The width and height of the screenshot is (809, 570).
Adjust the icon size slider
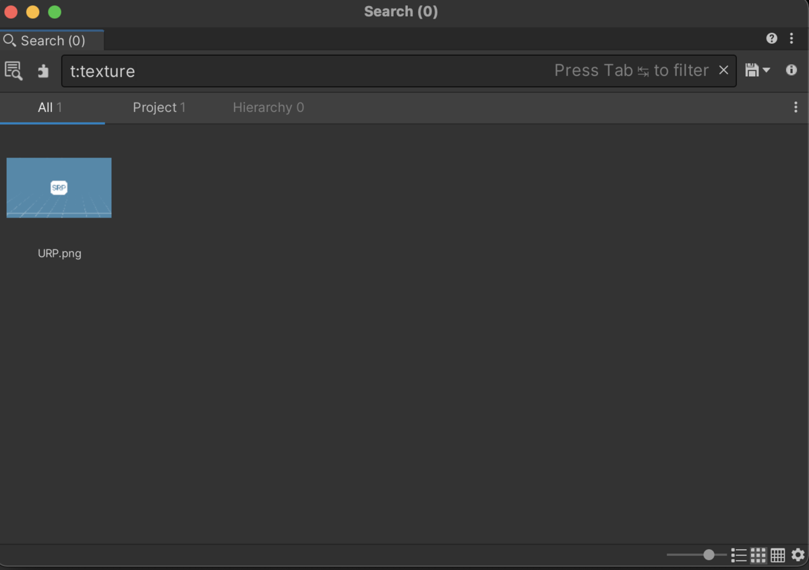[696, 555]
